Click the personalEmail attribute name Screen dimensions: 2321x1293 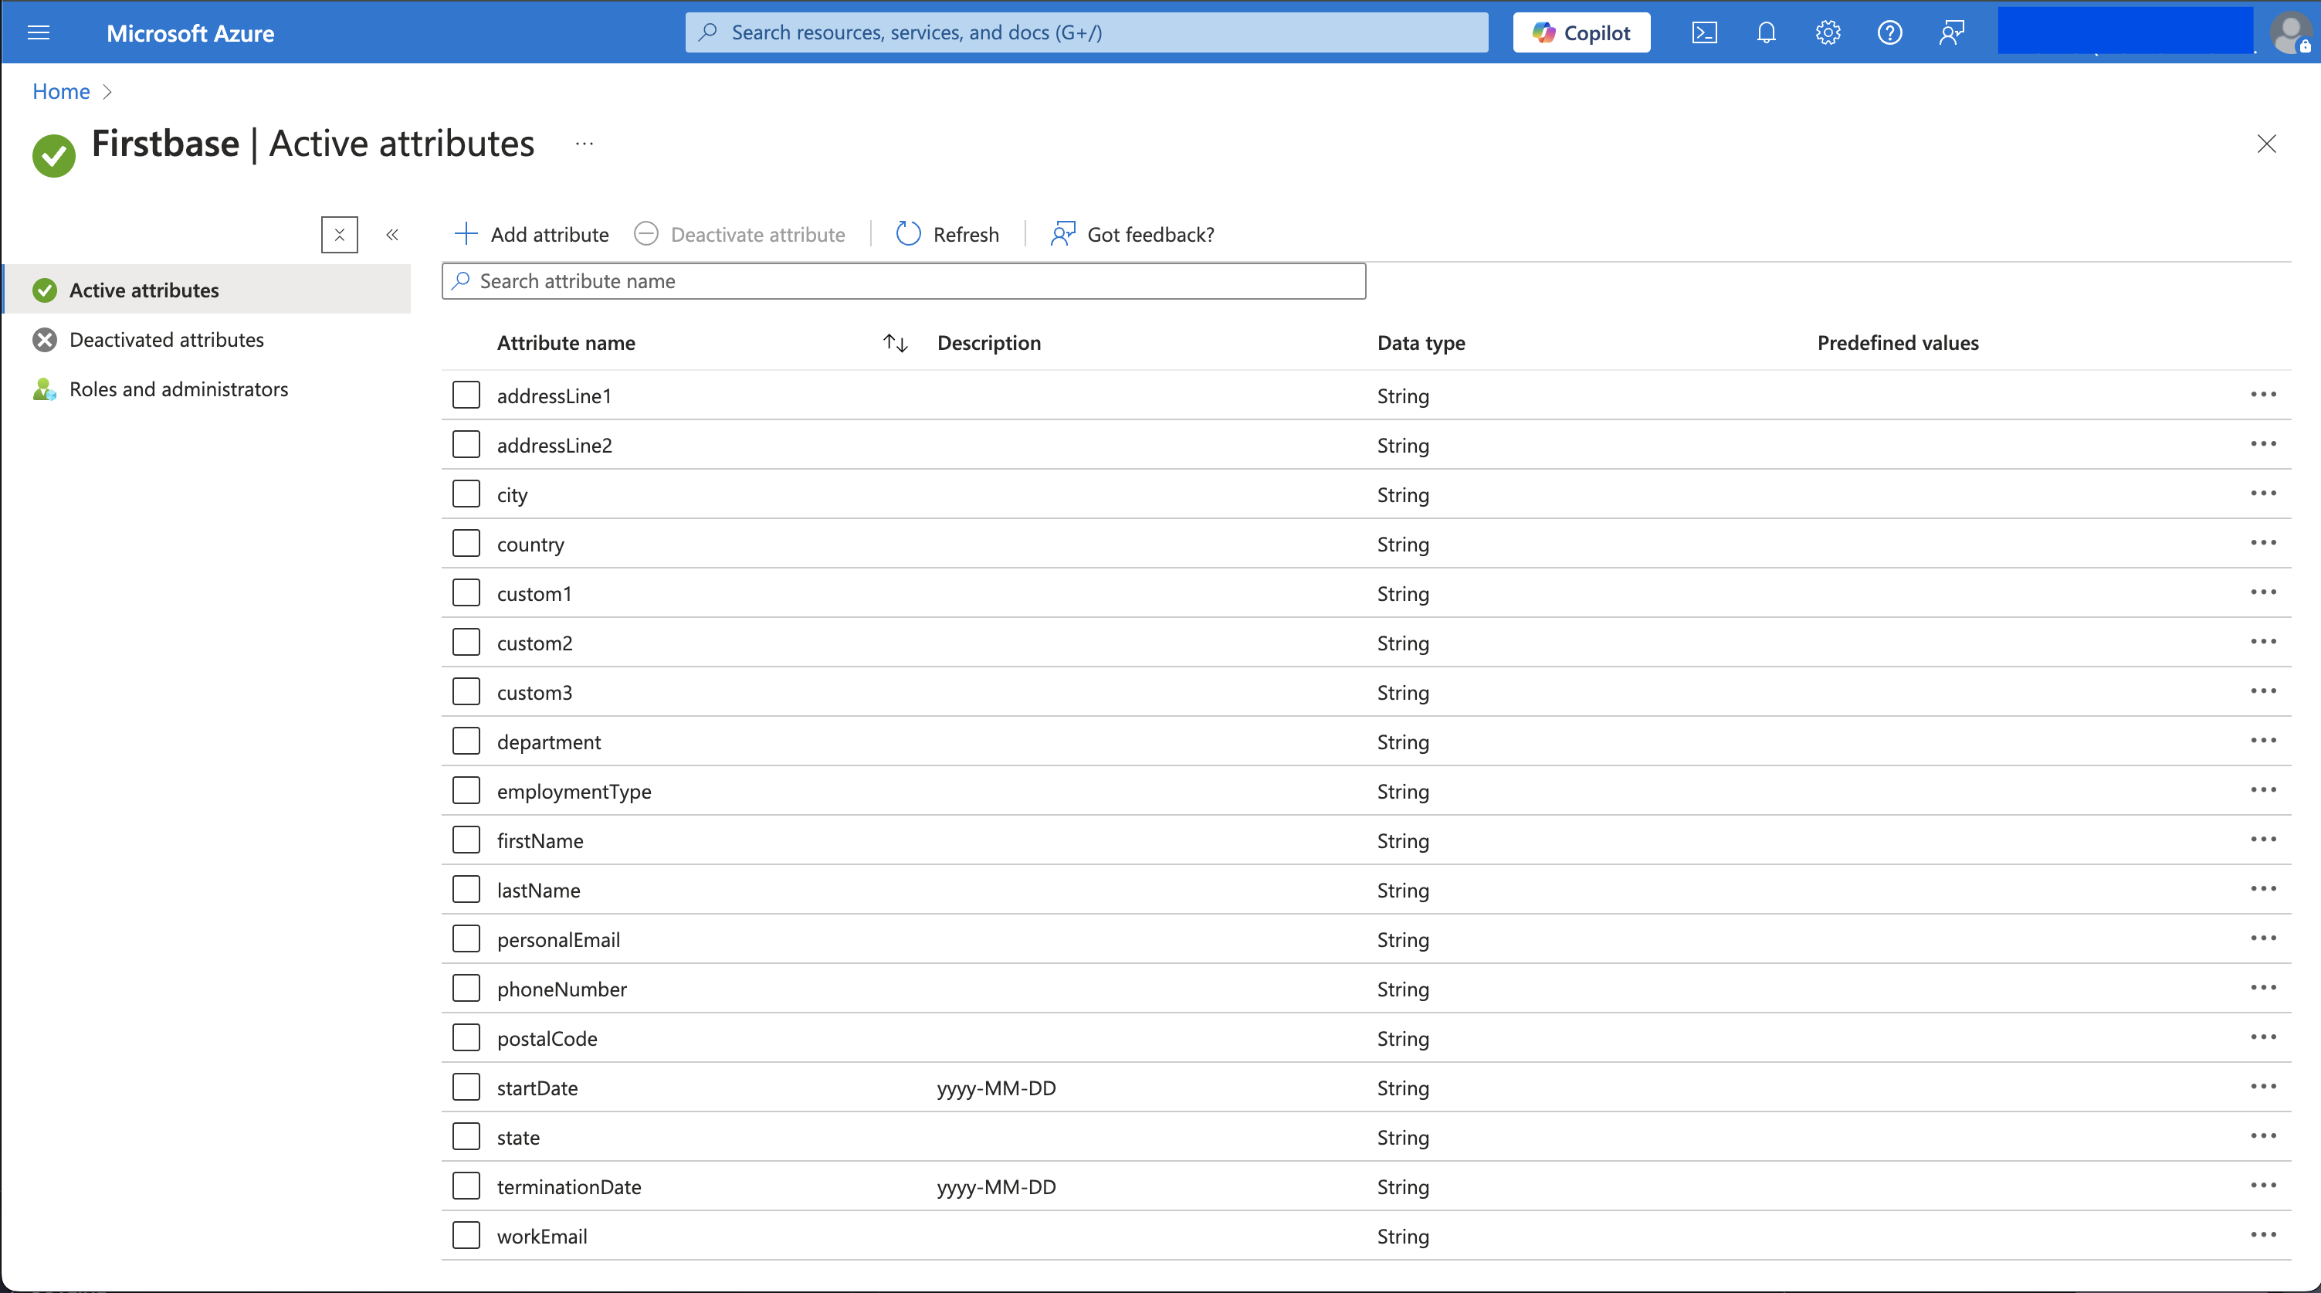click(x=558, y=940)
